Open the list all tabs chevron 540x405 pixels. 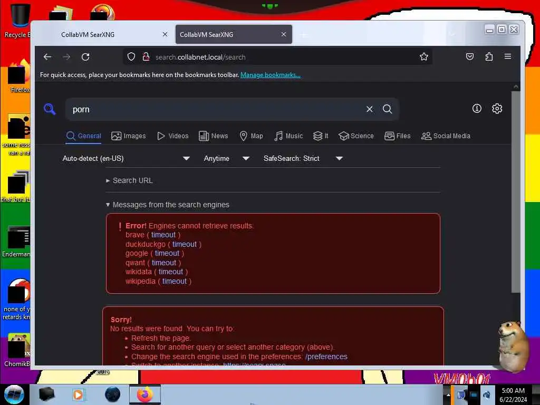[x=452, y=34]
